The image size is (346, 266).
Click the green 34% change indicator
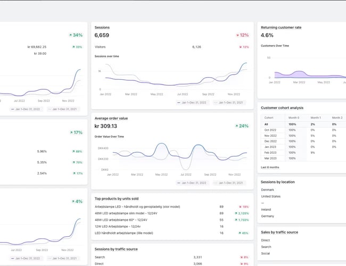pyautogui.click(x=76, y=35)
